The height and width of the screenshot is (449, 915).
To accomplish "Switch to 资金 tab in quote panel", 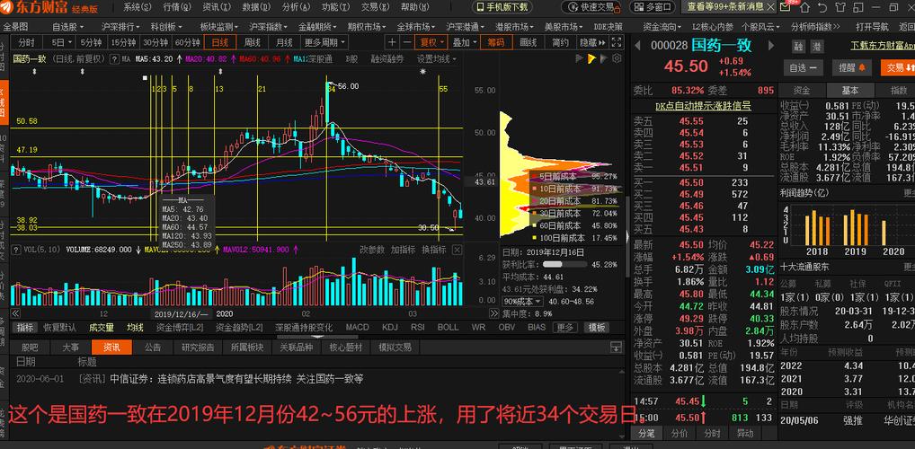I will (802, 91).
